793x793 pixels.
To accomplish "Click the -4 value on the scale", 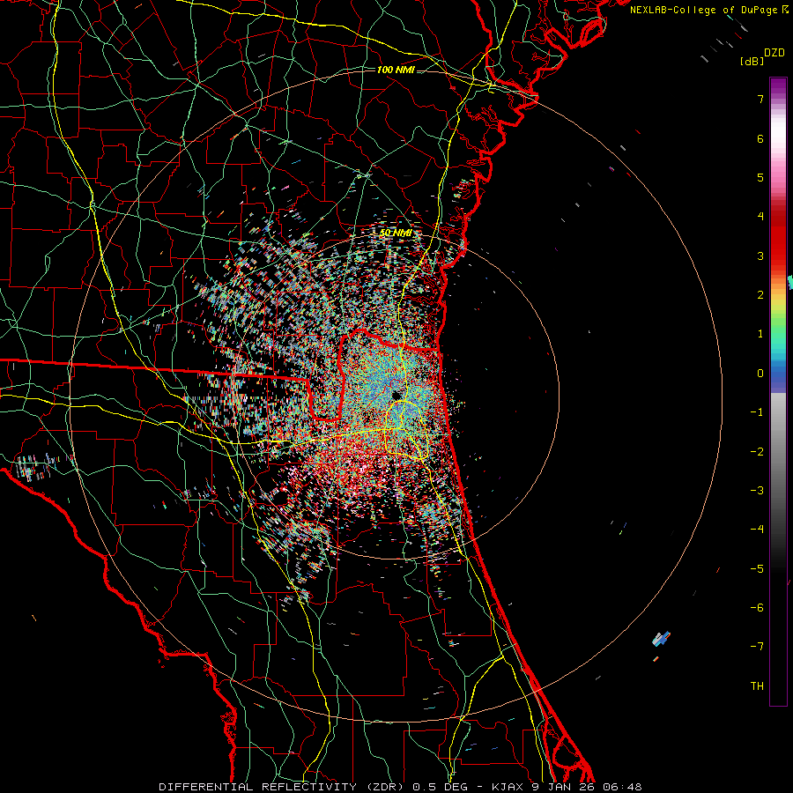I will click(x=757, y=530).
